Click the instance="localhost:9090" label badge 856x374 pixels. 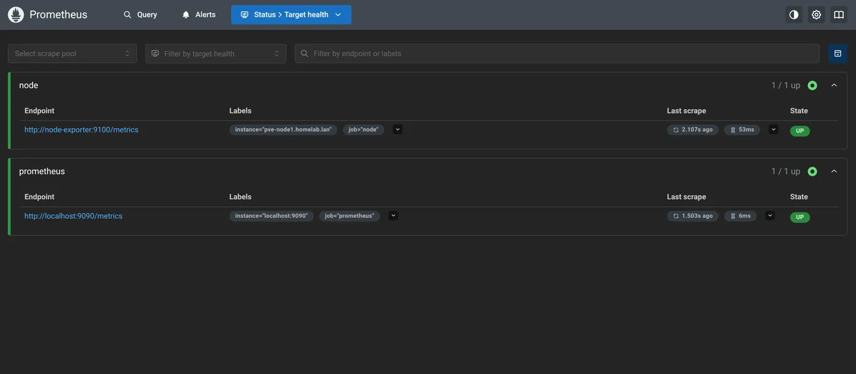(271, 216)
